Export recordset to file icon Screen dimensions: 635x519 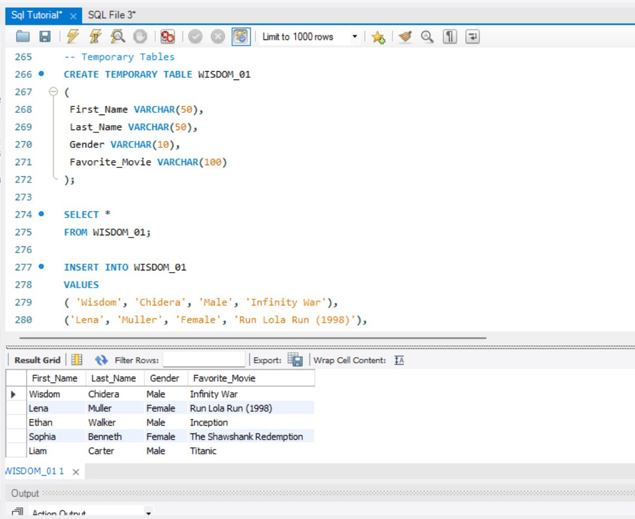click(x=295, y=359)
